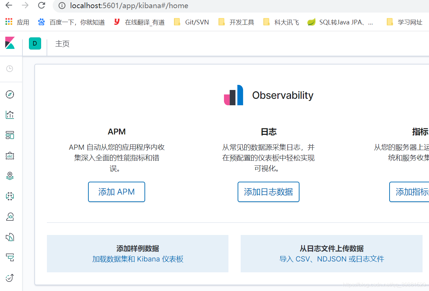This screenshot has width=429, height=291.
Task: Reload the browser page
Action: click(x=41, y=5)
